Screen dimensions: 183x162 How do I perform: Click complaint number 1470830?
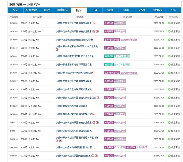14,23
